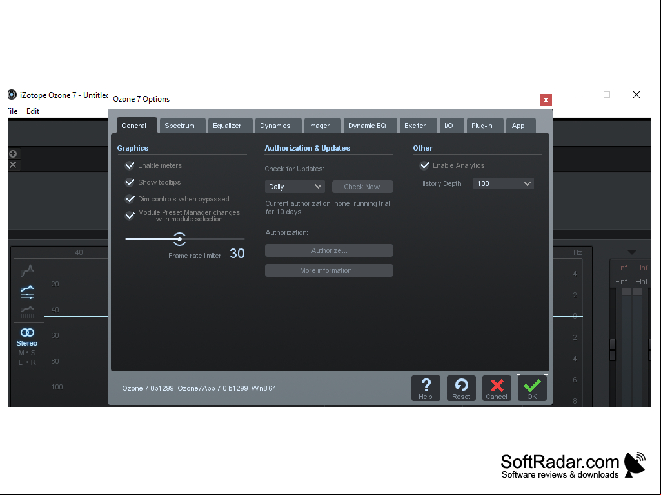Maximize the iZotope Ozone 7 window
This screenshot has width=661, height=495.
pyautogui.click(x=607, y=95)
